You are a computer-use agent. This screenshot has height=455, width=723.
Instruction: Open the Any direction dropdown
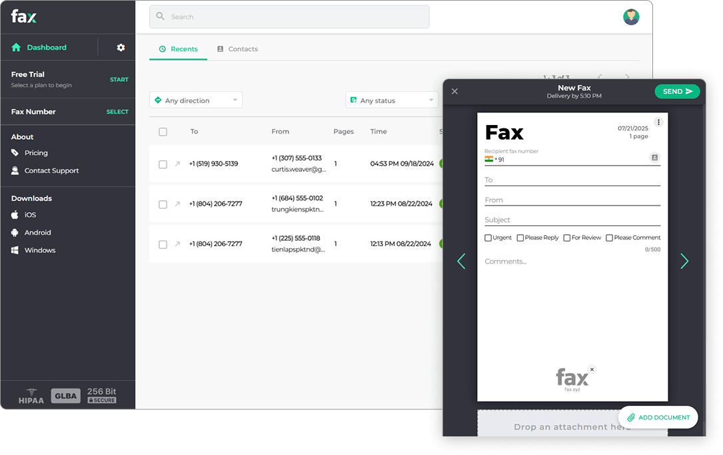pos(196,100)
